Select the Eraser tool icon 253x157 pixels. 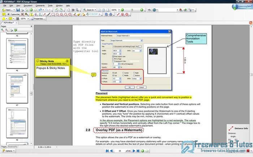pos(79,14)
